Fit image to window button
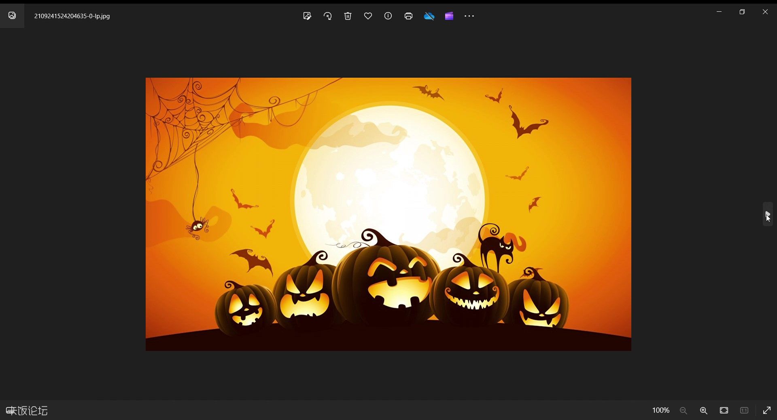 point(724,410)
